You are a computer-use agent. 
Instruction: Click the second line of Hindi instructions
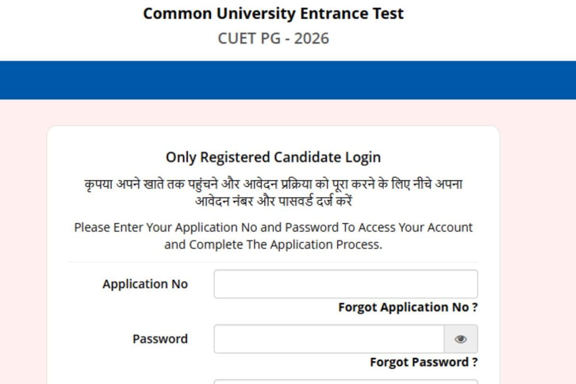click(273, 201)
